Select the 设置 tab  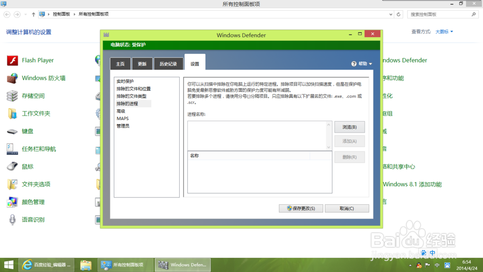(x=195, y=63)
